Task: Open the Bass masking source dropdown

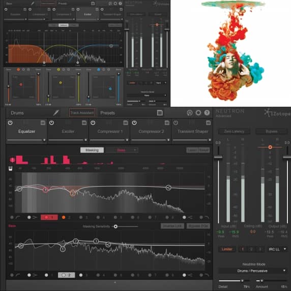Action: pyautogui.click(x=122, y=150)
